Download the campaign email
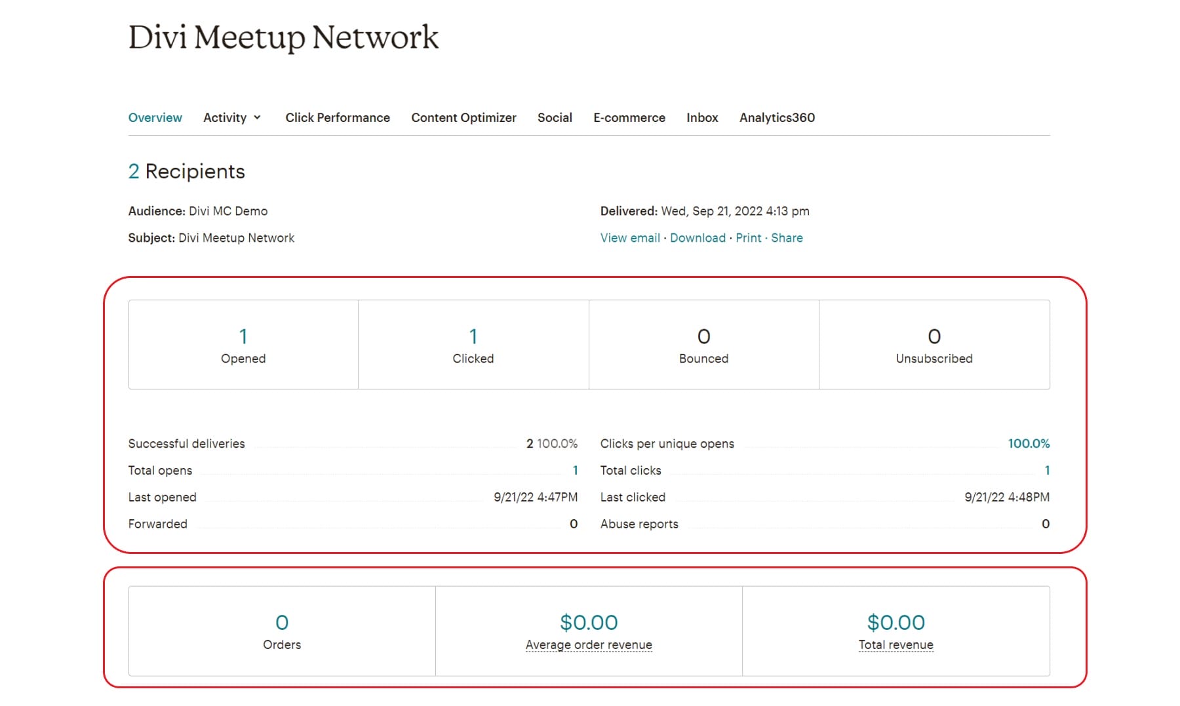The width and height of the screenshot is (1180, 706). pos(698,237)
